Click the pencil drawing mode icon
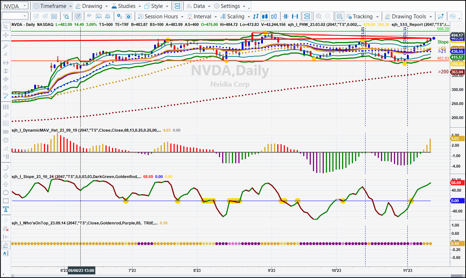The width and height of the screenshot is (466, 278). coord(6,245)
